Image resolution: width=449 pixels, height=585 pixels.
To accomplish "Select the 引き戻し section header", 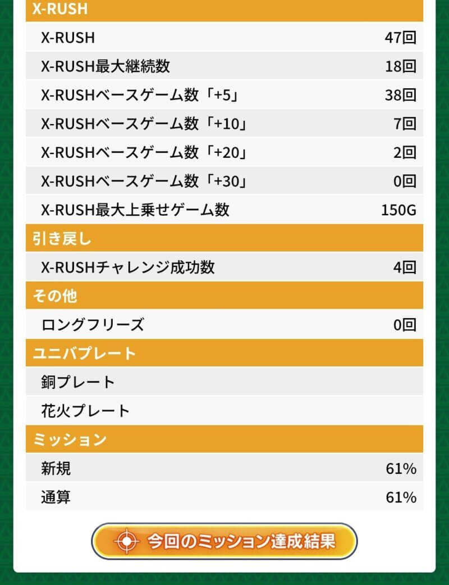I will point(224,238).
